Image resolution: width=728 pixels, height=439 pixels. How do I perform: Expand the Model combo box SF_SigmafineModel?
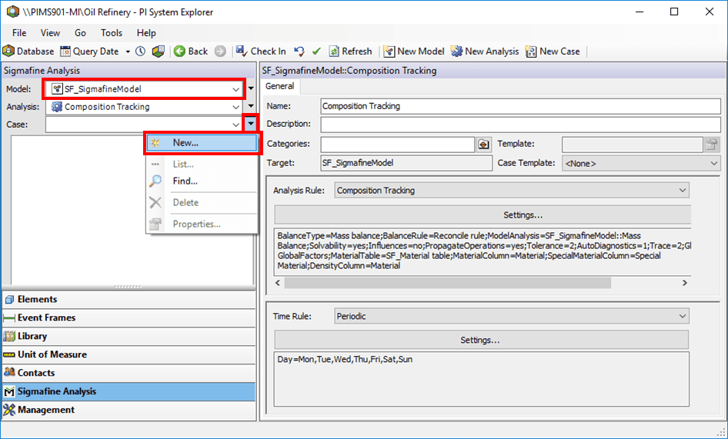(x=236, y=89)
